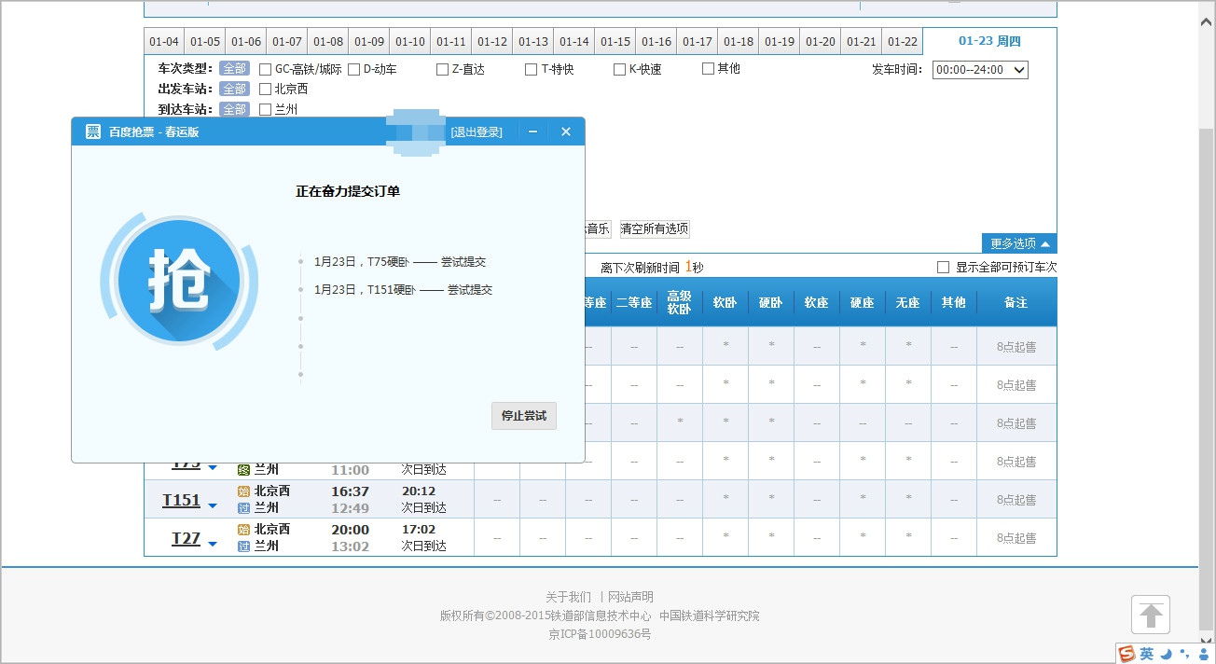1216x664 pixels.
Task: Click the user icon in the IME bar
Action: point(1202,654)
